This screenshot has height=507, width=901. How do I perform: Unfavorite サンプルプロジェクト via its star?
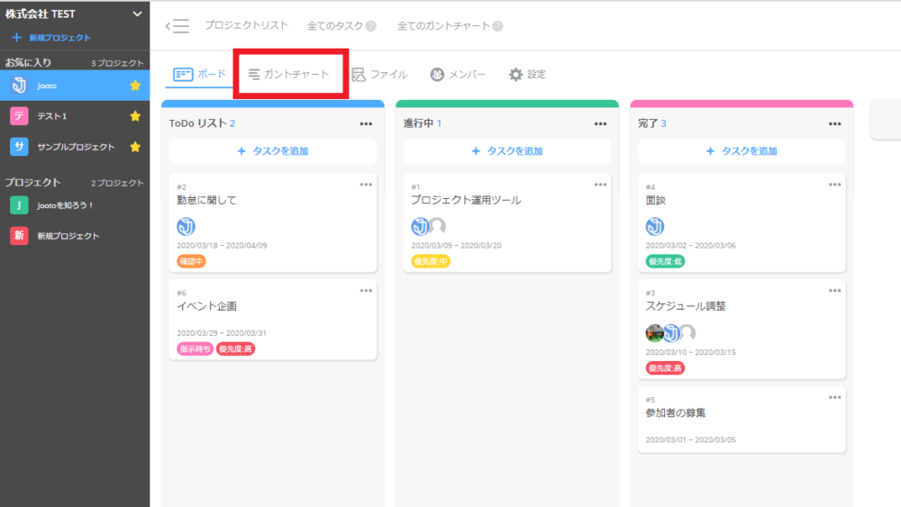(135, 147)
